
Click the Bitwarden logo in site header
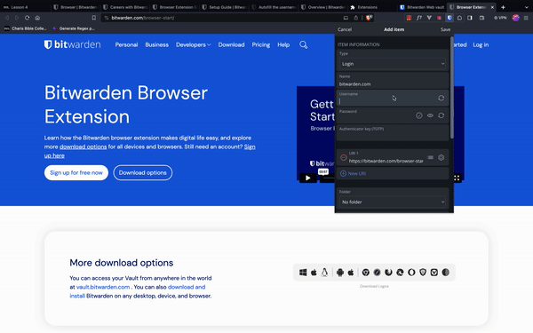(73, 44)
